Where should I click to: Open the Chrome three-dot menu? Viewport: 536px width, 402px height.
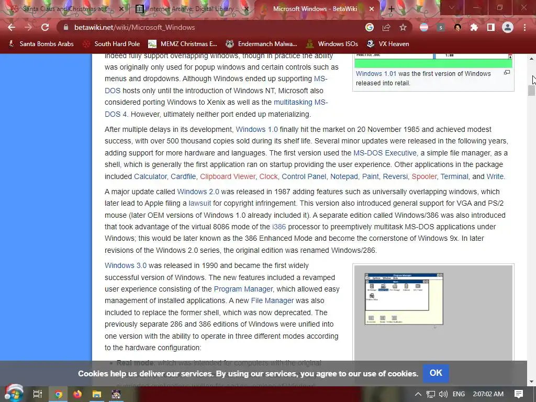click(x=524, y=27)
